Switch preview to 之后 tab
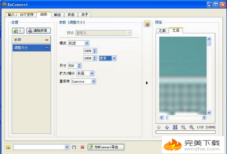 [x=176, y=30]
